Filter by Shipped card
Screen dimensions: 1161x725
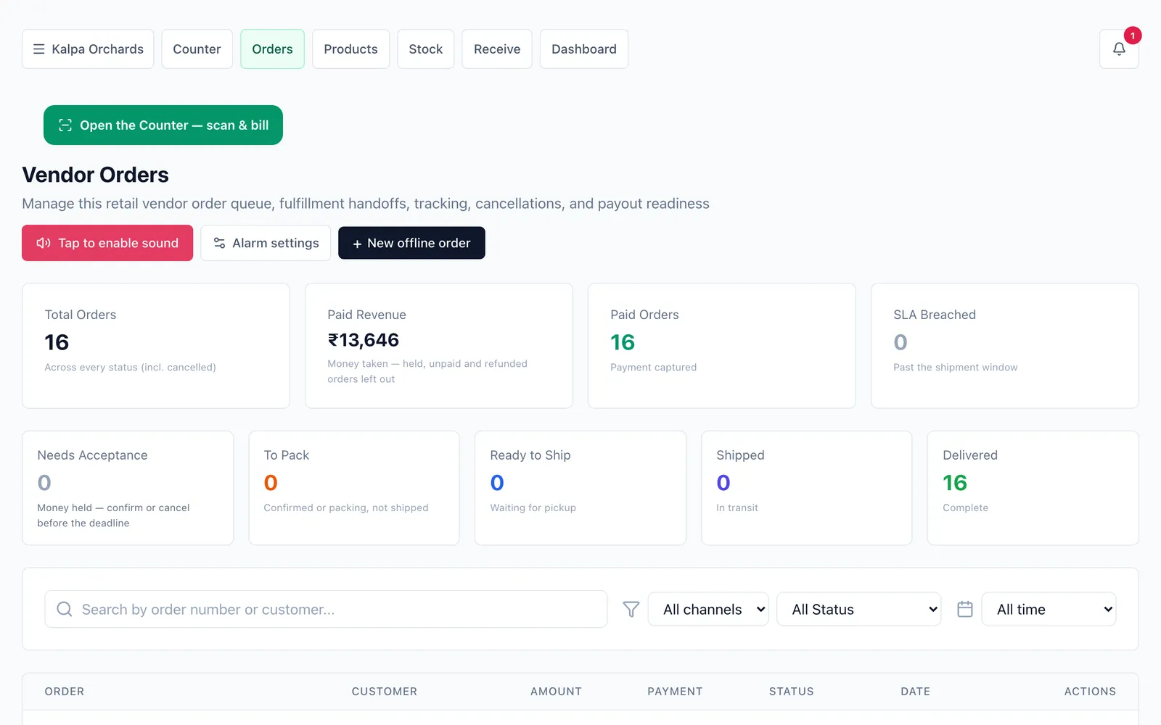point(807,488)
